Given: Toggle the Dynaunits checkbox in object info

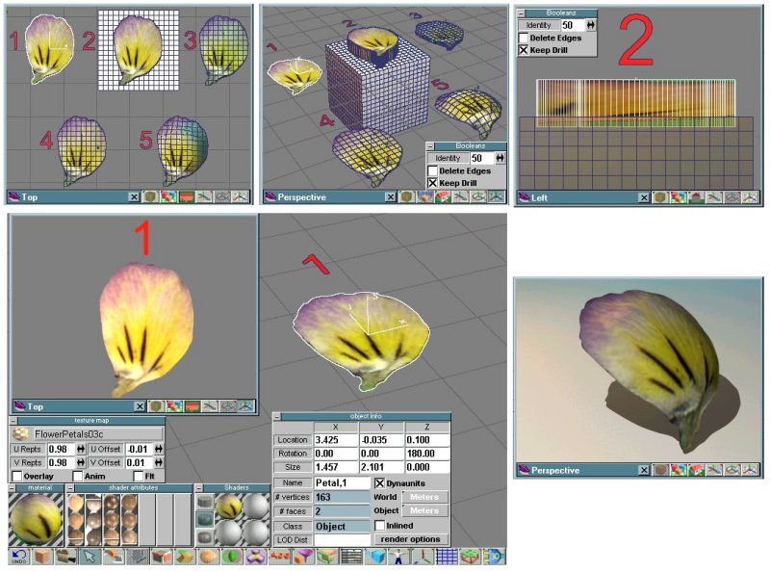Looking at the screenshot, I should (x=379, y=482).
